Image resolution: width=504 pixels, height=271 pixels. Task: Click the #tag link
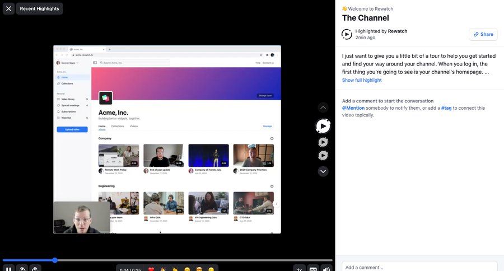click(x=446, y=108)
